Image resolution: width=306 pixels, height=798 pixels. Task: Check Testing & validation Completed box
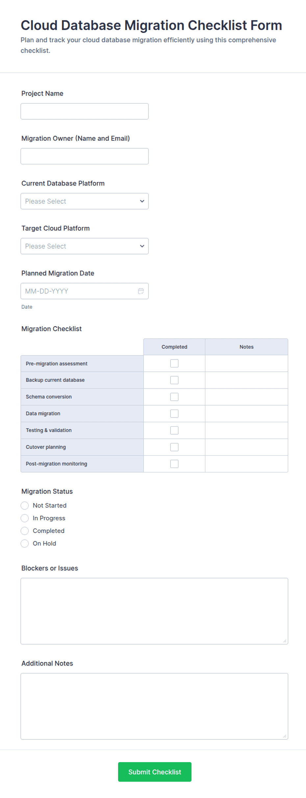pyautogui.click(x=174, y=430)
